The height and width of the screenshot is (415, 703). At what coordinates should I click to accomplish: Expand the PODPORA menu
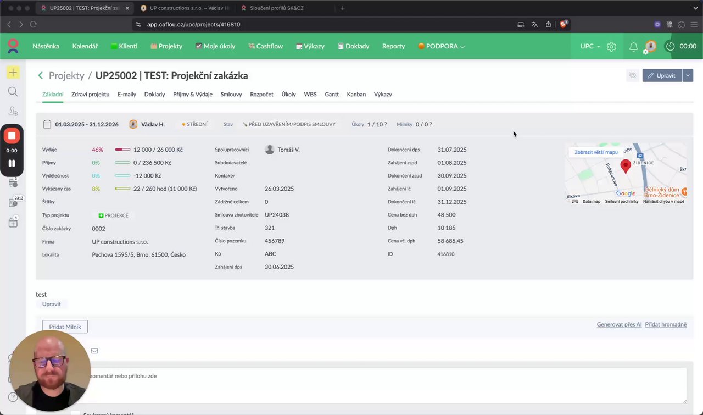tap(442, 47)
